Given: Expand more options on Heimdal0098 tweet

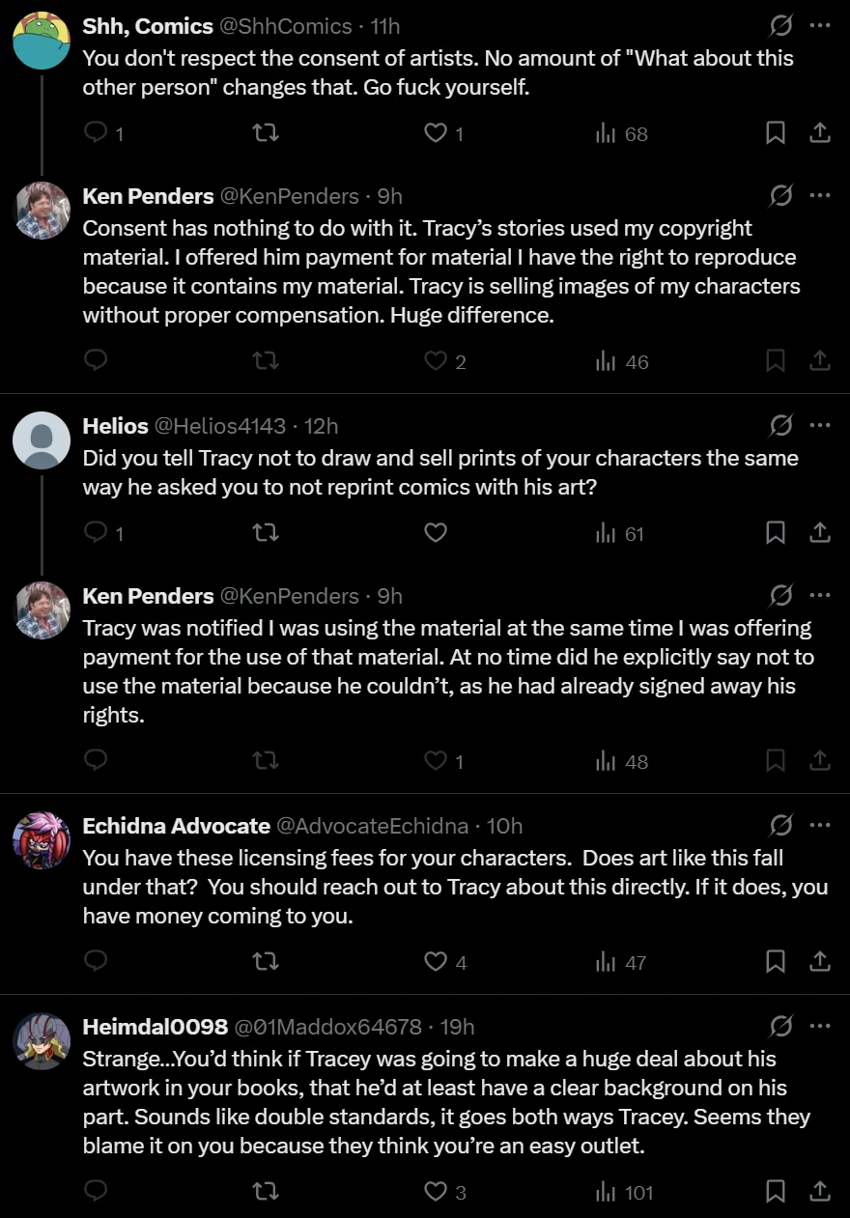Looking at the screenshot, I should pos(820,1026).
